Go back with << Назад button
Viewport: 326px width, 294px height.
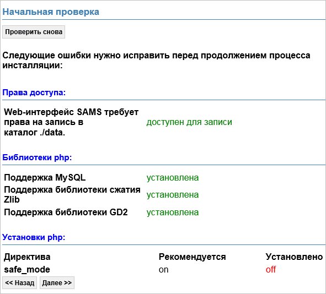(x=19, y=282)
